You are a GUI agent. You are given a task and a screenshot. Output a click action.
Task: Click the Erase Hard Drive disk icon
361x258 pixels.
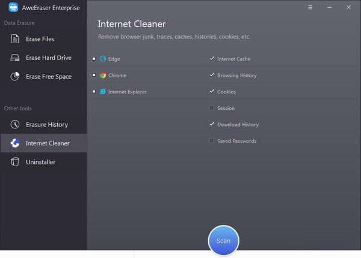(x=15, y=58)
